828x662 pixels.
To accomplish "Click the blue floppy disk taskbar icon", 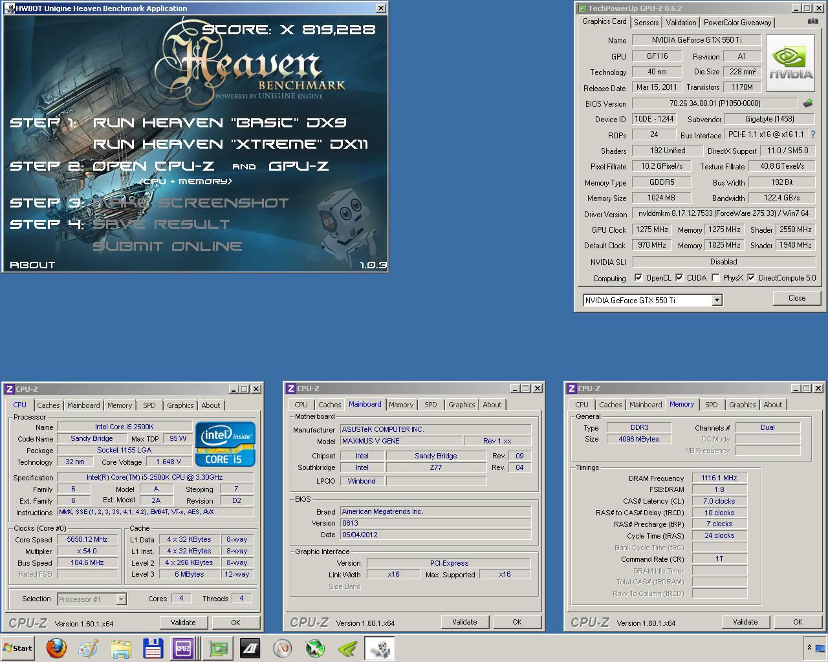I will [x=153, y=648].
